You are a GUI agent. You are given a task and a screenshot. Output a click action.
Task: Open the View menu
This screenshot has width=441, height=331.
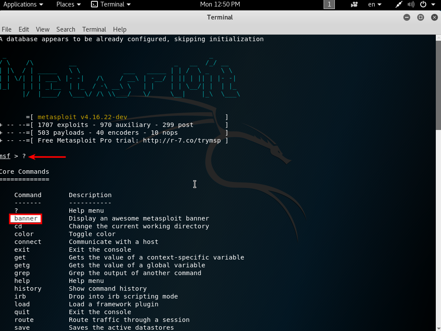coord(42,29)
